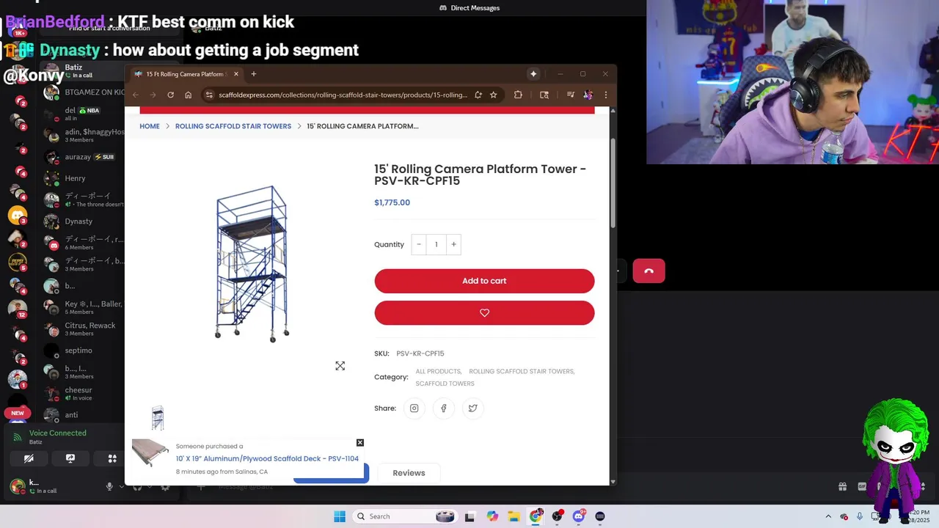The image size is (939, 528).
Task: Open ROLLING SCAFFOLD STAIR TOWERS breadcrumb
Action: (233, 126)
